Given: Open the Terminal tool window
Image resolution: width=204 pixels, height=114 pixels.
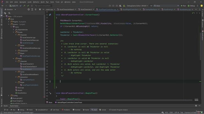Looking at the screenshot, I should click(76, 110).
